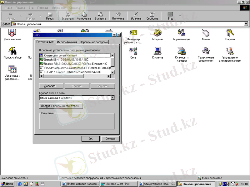Click the Пуск start button
250x187 pixels.
(x=7, y=184)
